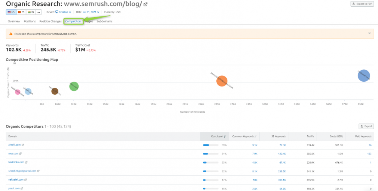Open the 4.8K common keywords for backlinko.com
This screenshot has height=191, width=378.
coord(255,163)
